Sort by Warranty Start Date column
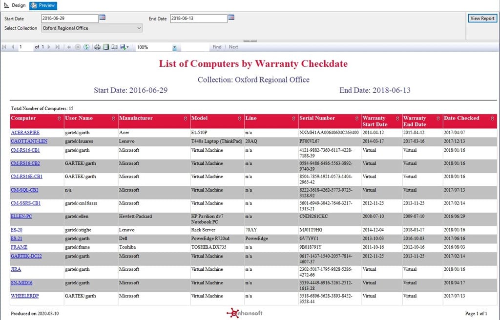 [x=397, y=118]
